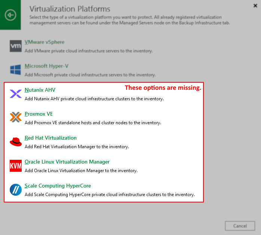Click 'Add Nutanix AHV private cloud infrastructure clusters' text
This screenshot has width=261, height=235.
coord(94,99)
